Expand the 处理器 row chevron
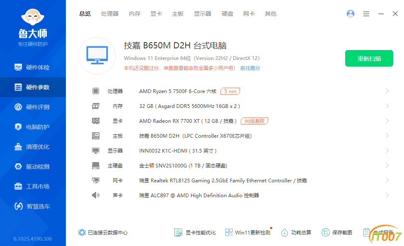This screenshot has height=246, width=404. [x=387, y=91]
